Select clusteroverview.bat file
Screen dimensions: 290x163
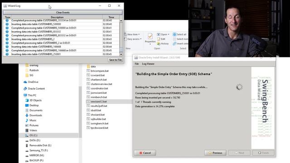[100, 84]
